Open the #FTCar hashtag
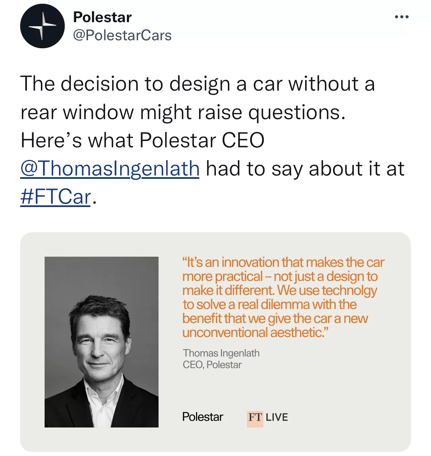Screen dimensions: 431x456 pyautogui.click(x=55, y=197)
